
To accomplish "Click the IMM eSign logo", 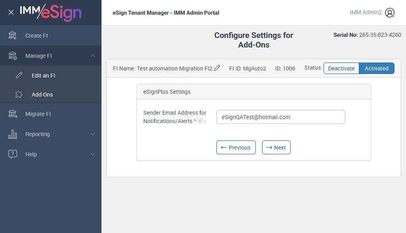I will point(50,12).
